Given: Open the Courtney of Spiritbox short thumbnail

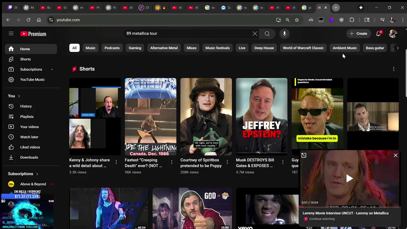Looking at the screenshot, I should [x=206, y=116].
